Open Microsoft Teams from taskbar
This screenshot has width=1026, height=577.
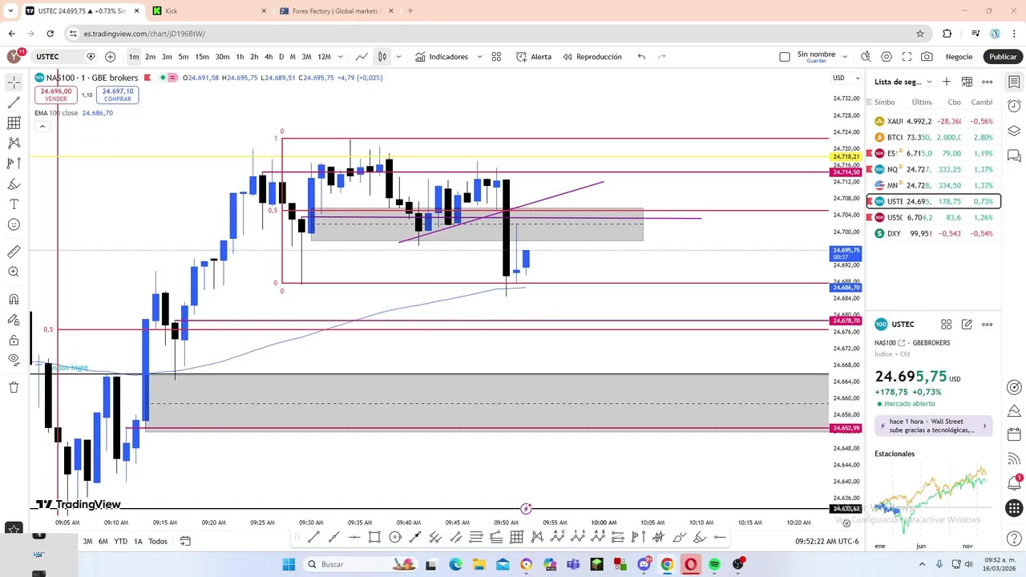click(573, 564)
